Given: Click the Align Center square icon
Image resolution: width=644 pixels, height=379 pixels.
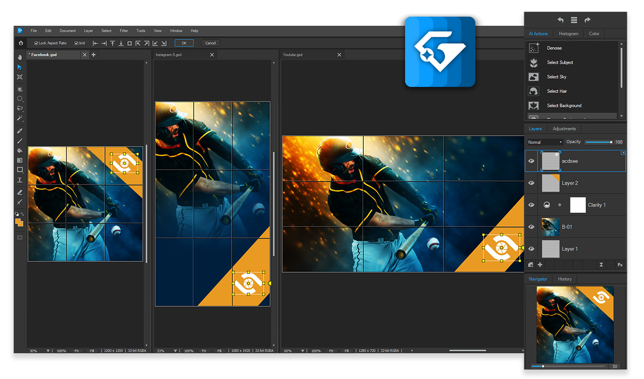Looking at the screenshot, I should pos(129,43).
